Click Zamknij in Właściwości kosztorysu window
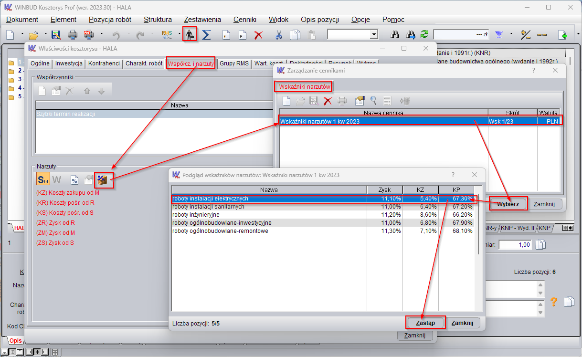This screenshot has height=357, width=582. (x=415, y=336)
